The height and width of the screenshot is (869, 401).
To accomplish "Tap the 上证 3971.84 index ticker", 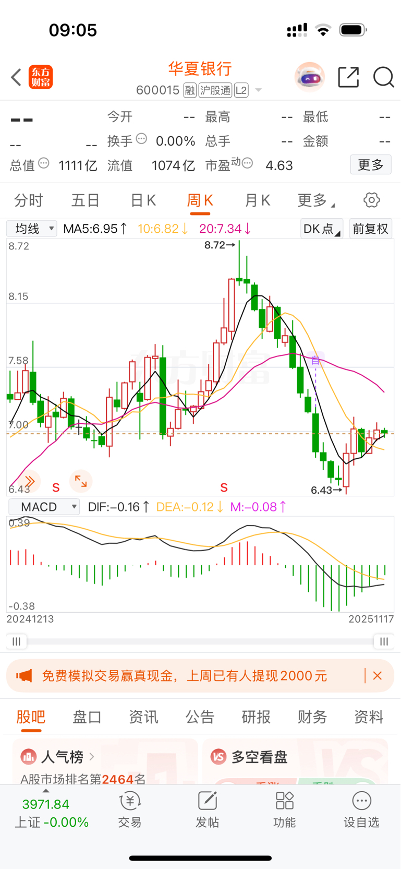I will [x=51, y=813].
